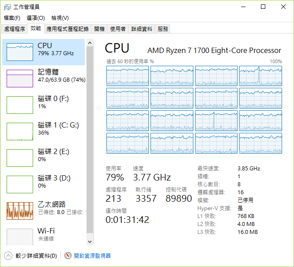This screenshot has height=267, width=294.
Task: Open the 選項(O) menu
Action: 36,18
